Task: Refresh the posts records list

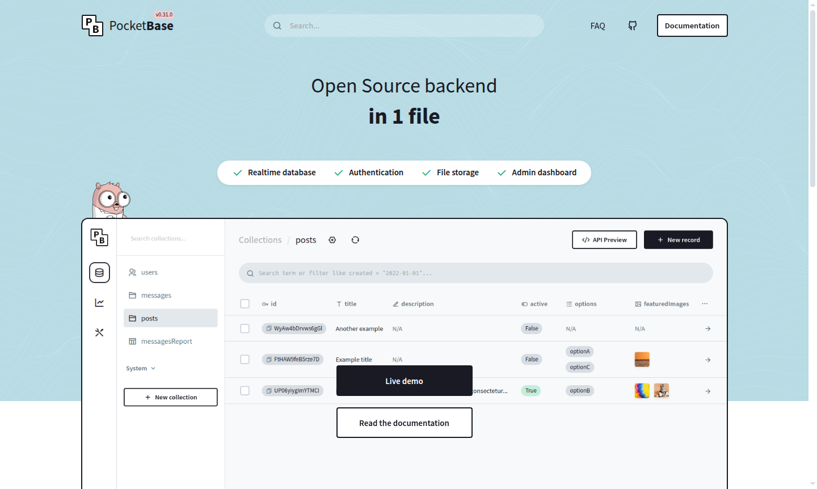Action: (355, 240)
